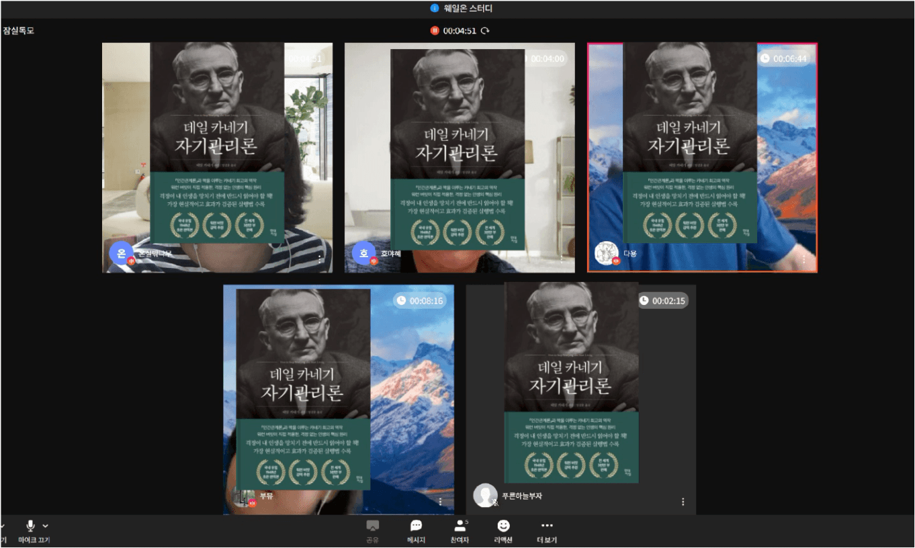Click the 00:02:15 timer on 푸른하늘부자 tile
This screenshot has width=915, height=548.
[663, 301]
